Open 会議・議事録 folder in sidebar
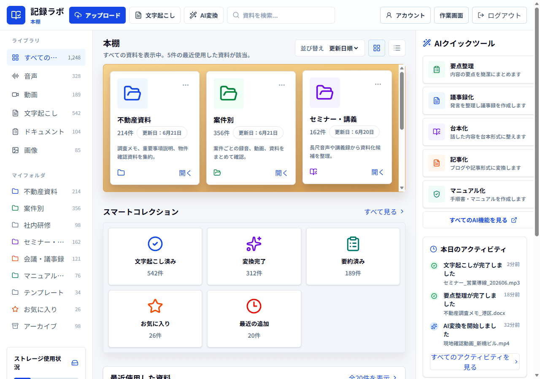The image size is (540, 379). pyautogui.click(x=46, y=259)
